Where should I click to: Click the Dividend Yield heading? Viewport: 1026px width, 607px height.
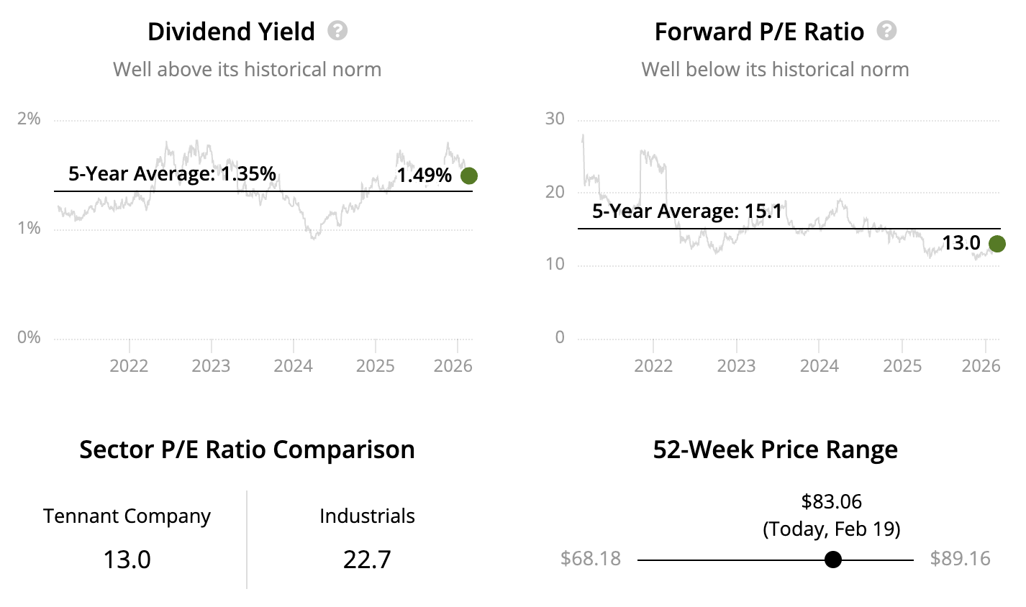pyautogui.click(x=231, y=32)
